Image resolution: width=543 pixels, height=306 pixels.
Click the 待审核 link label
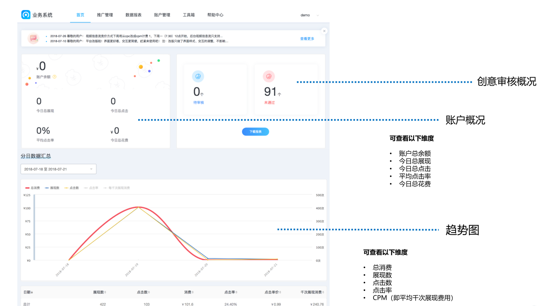199,103
